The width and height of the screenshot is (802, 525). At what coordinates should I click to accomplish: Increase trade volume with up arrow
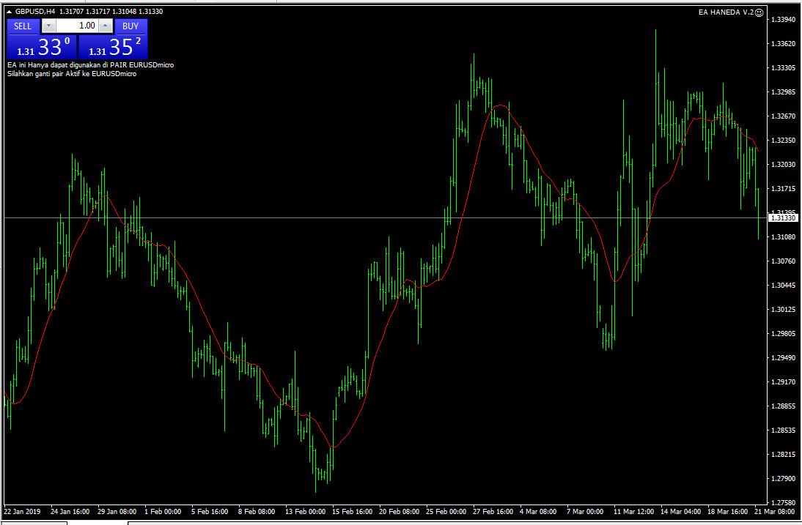tap(105, 26)
